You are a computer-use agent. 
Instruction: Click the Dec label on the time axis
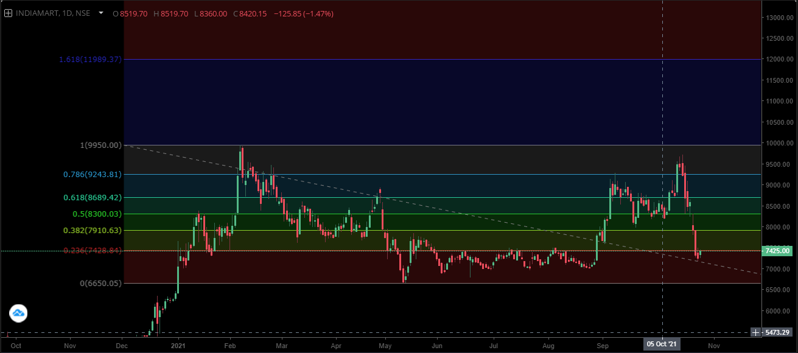pos(122,345)
